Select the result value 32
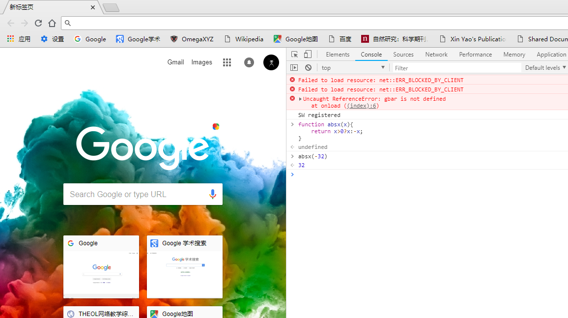Viewport: 568px width, 318px height. click(x=301, y=165)
